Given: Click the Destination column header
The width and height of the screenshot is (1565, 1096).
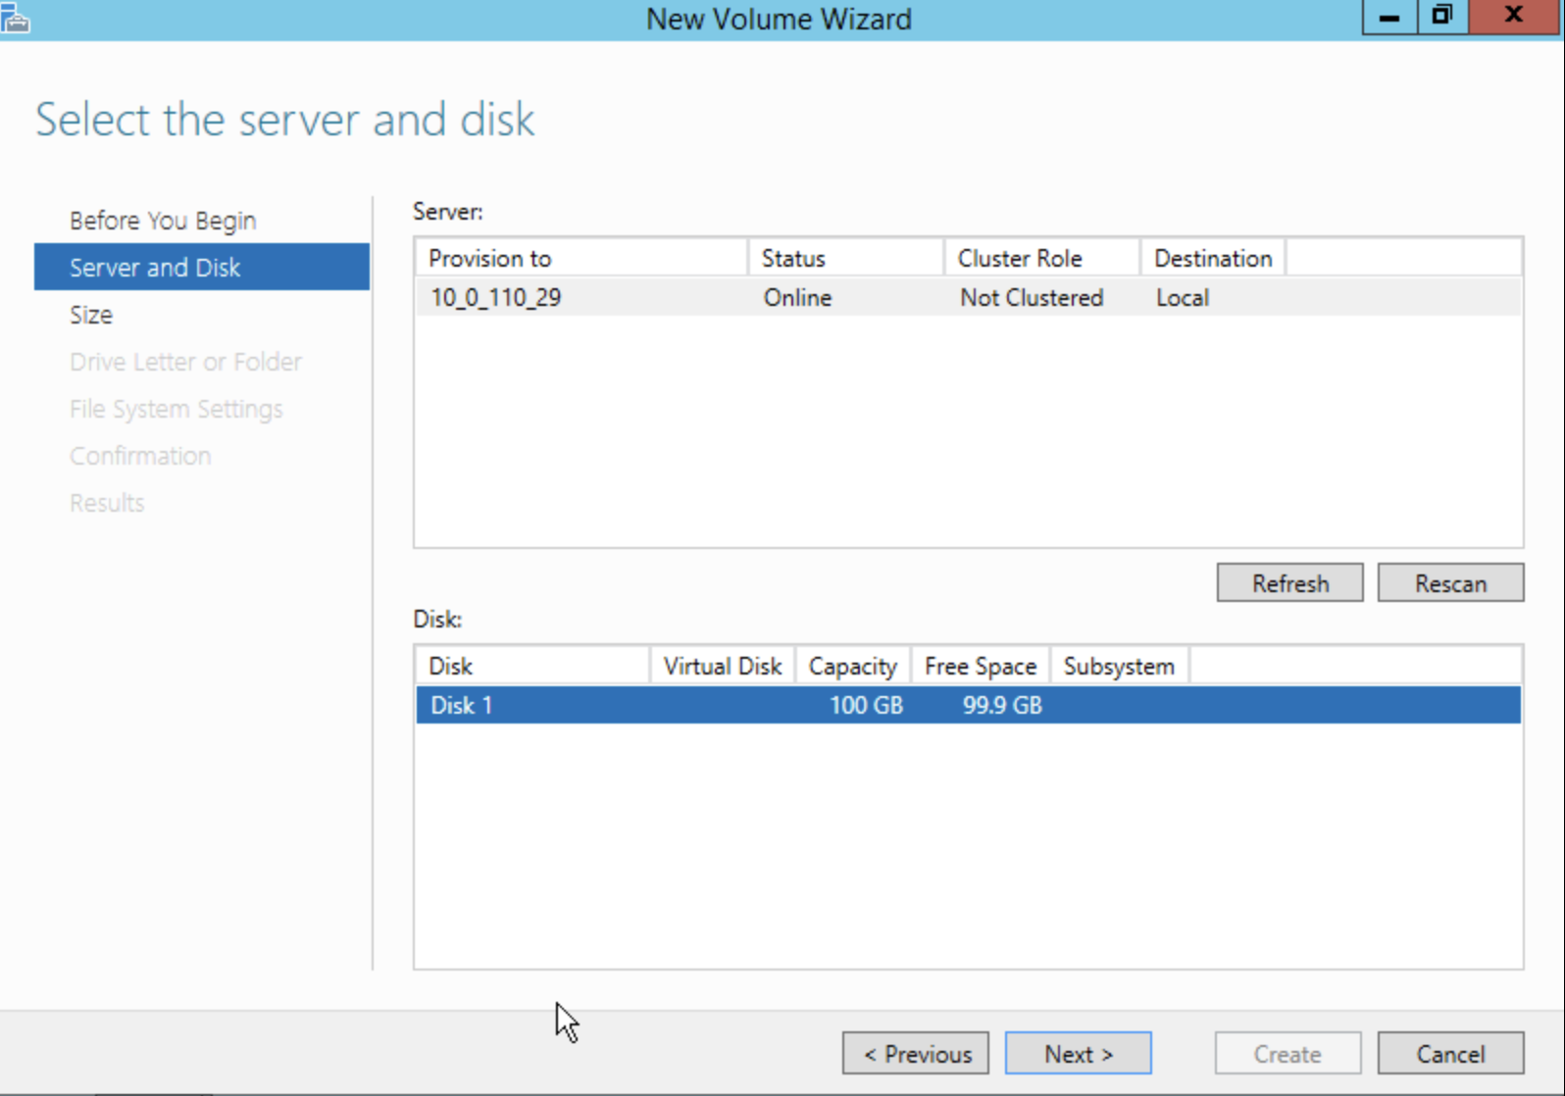Looking at the screenshot, I should (x=1212, y=259).
